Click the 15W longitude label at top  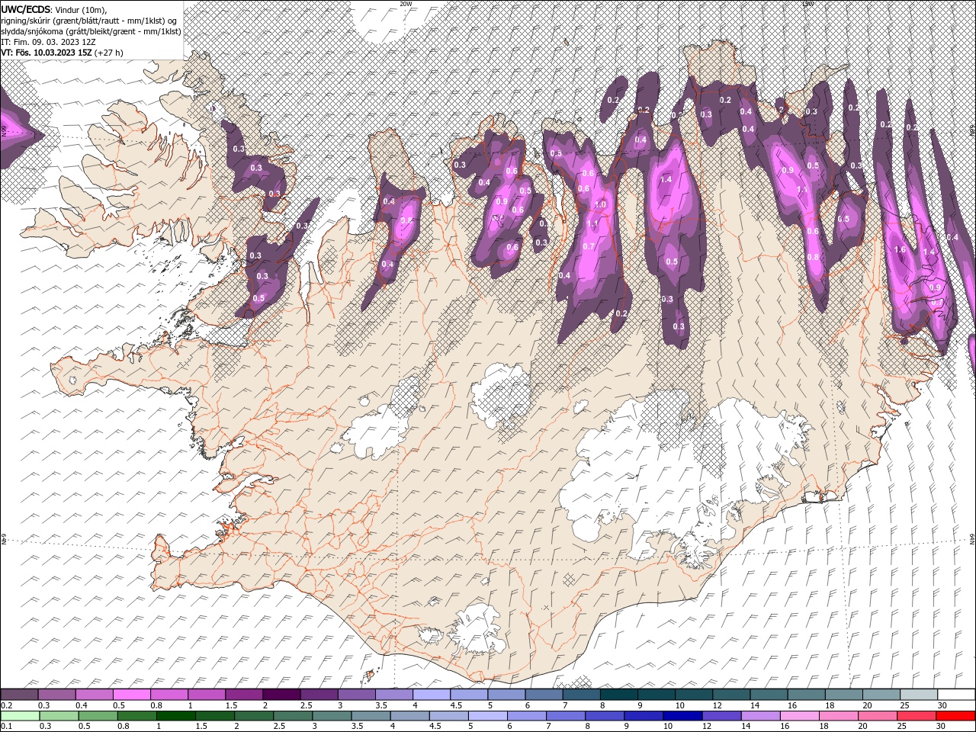coord(808,4)
